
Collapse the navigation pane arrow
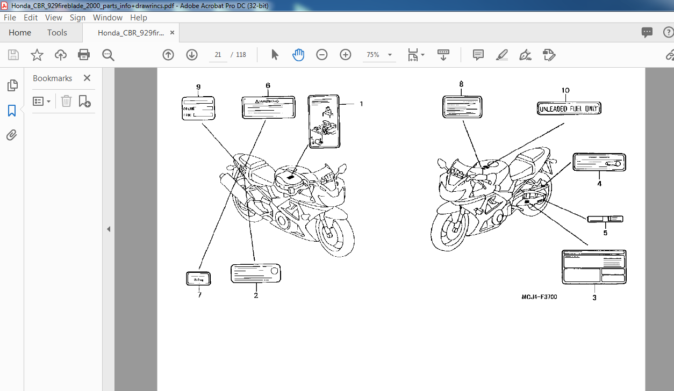109,229
